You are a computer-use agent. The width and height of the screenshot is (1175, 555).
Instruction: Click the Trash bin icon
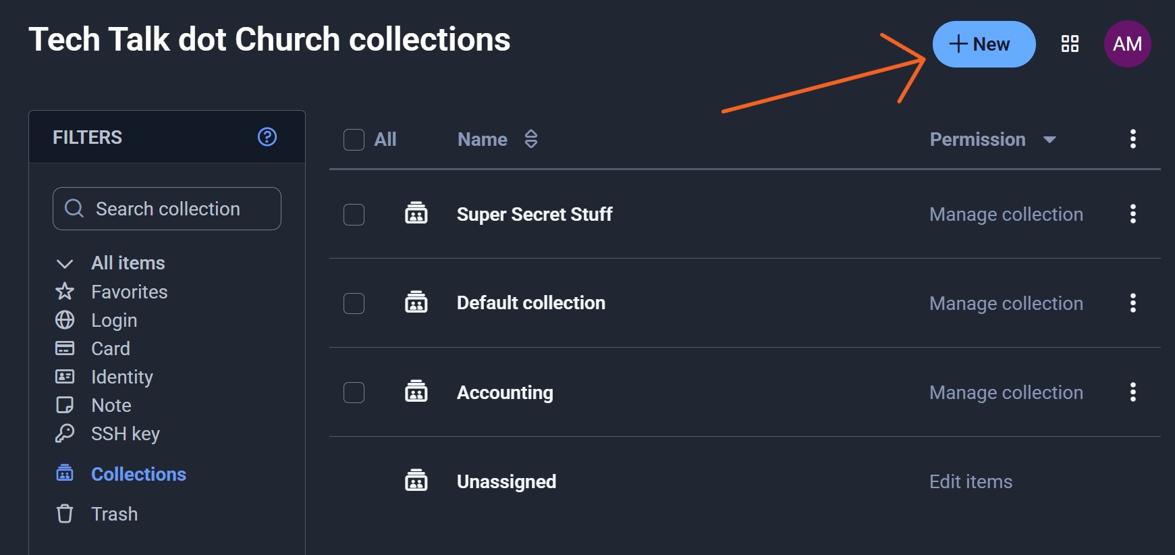click(65, 514)
